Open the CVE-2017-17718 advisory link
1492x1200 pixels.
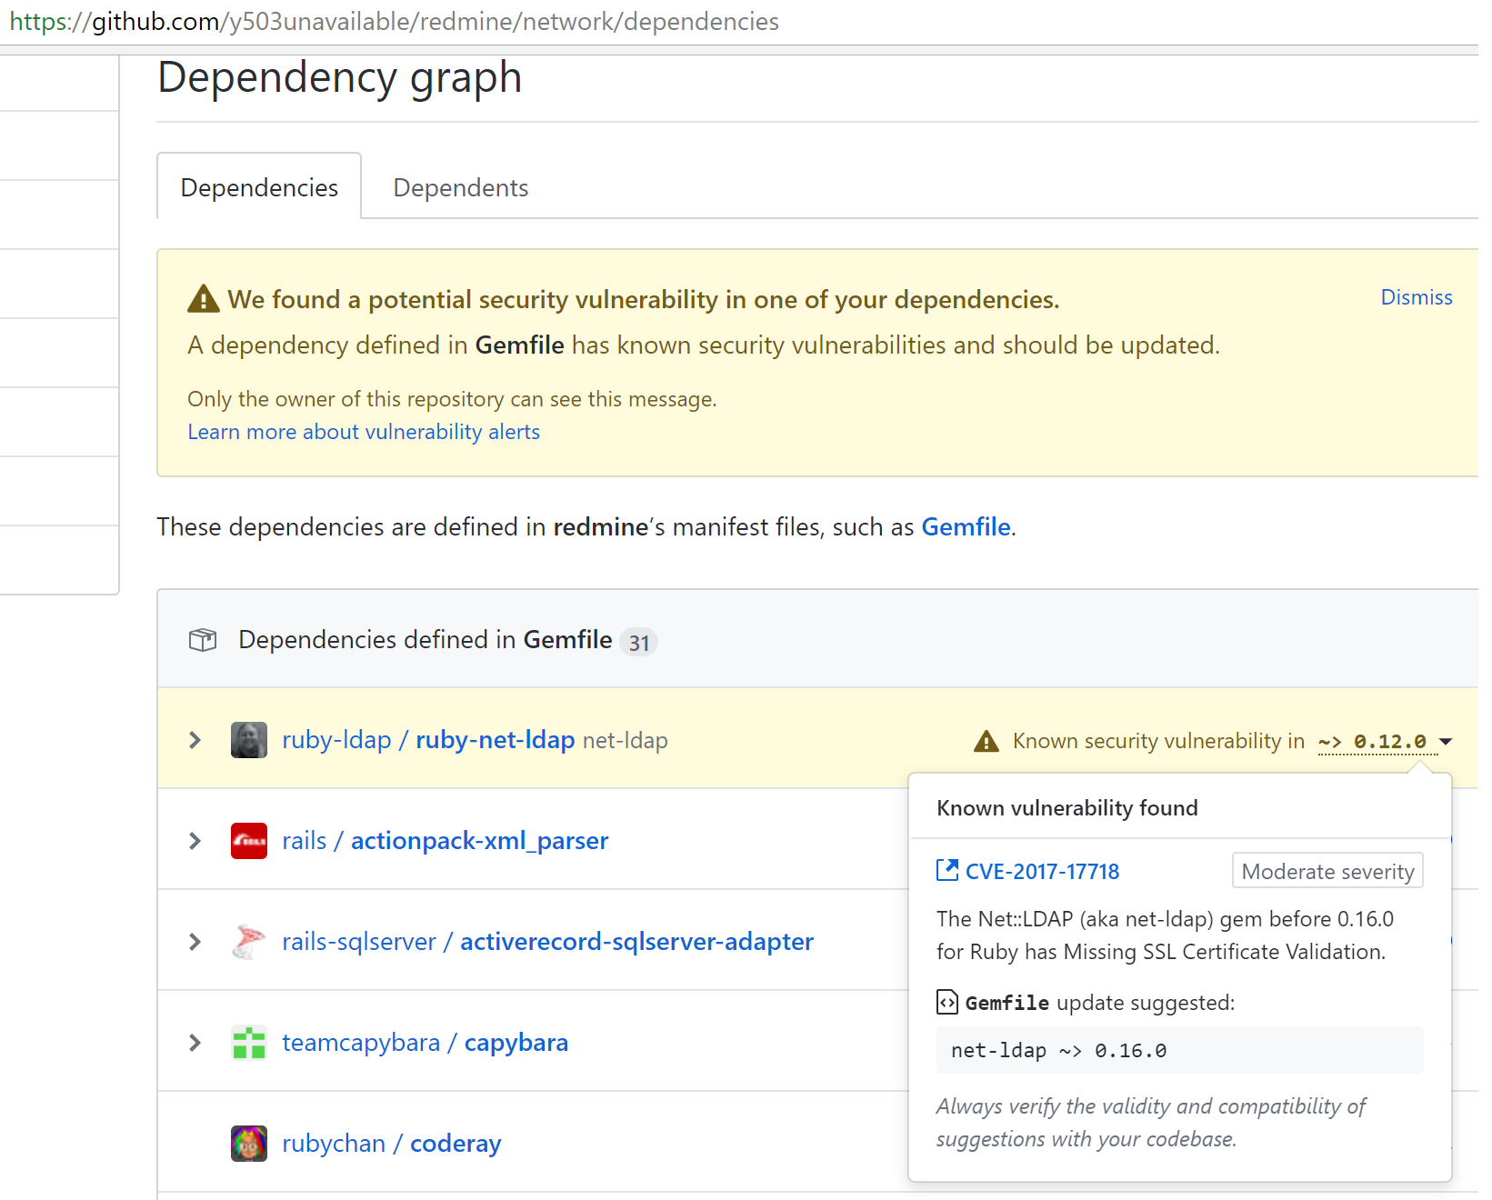(1042, 872)
